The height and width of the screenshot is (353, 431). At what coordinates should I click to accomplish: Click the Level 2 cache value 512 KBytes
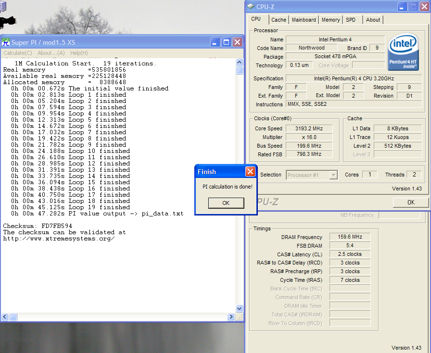coord(397,146)
